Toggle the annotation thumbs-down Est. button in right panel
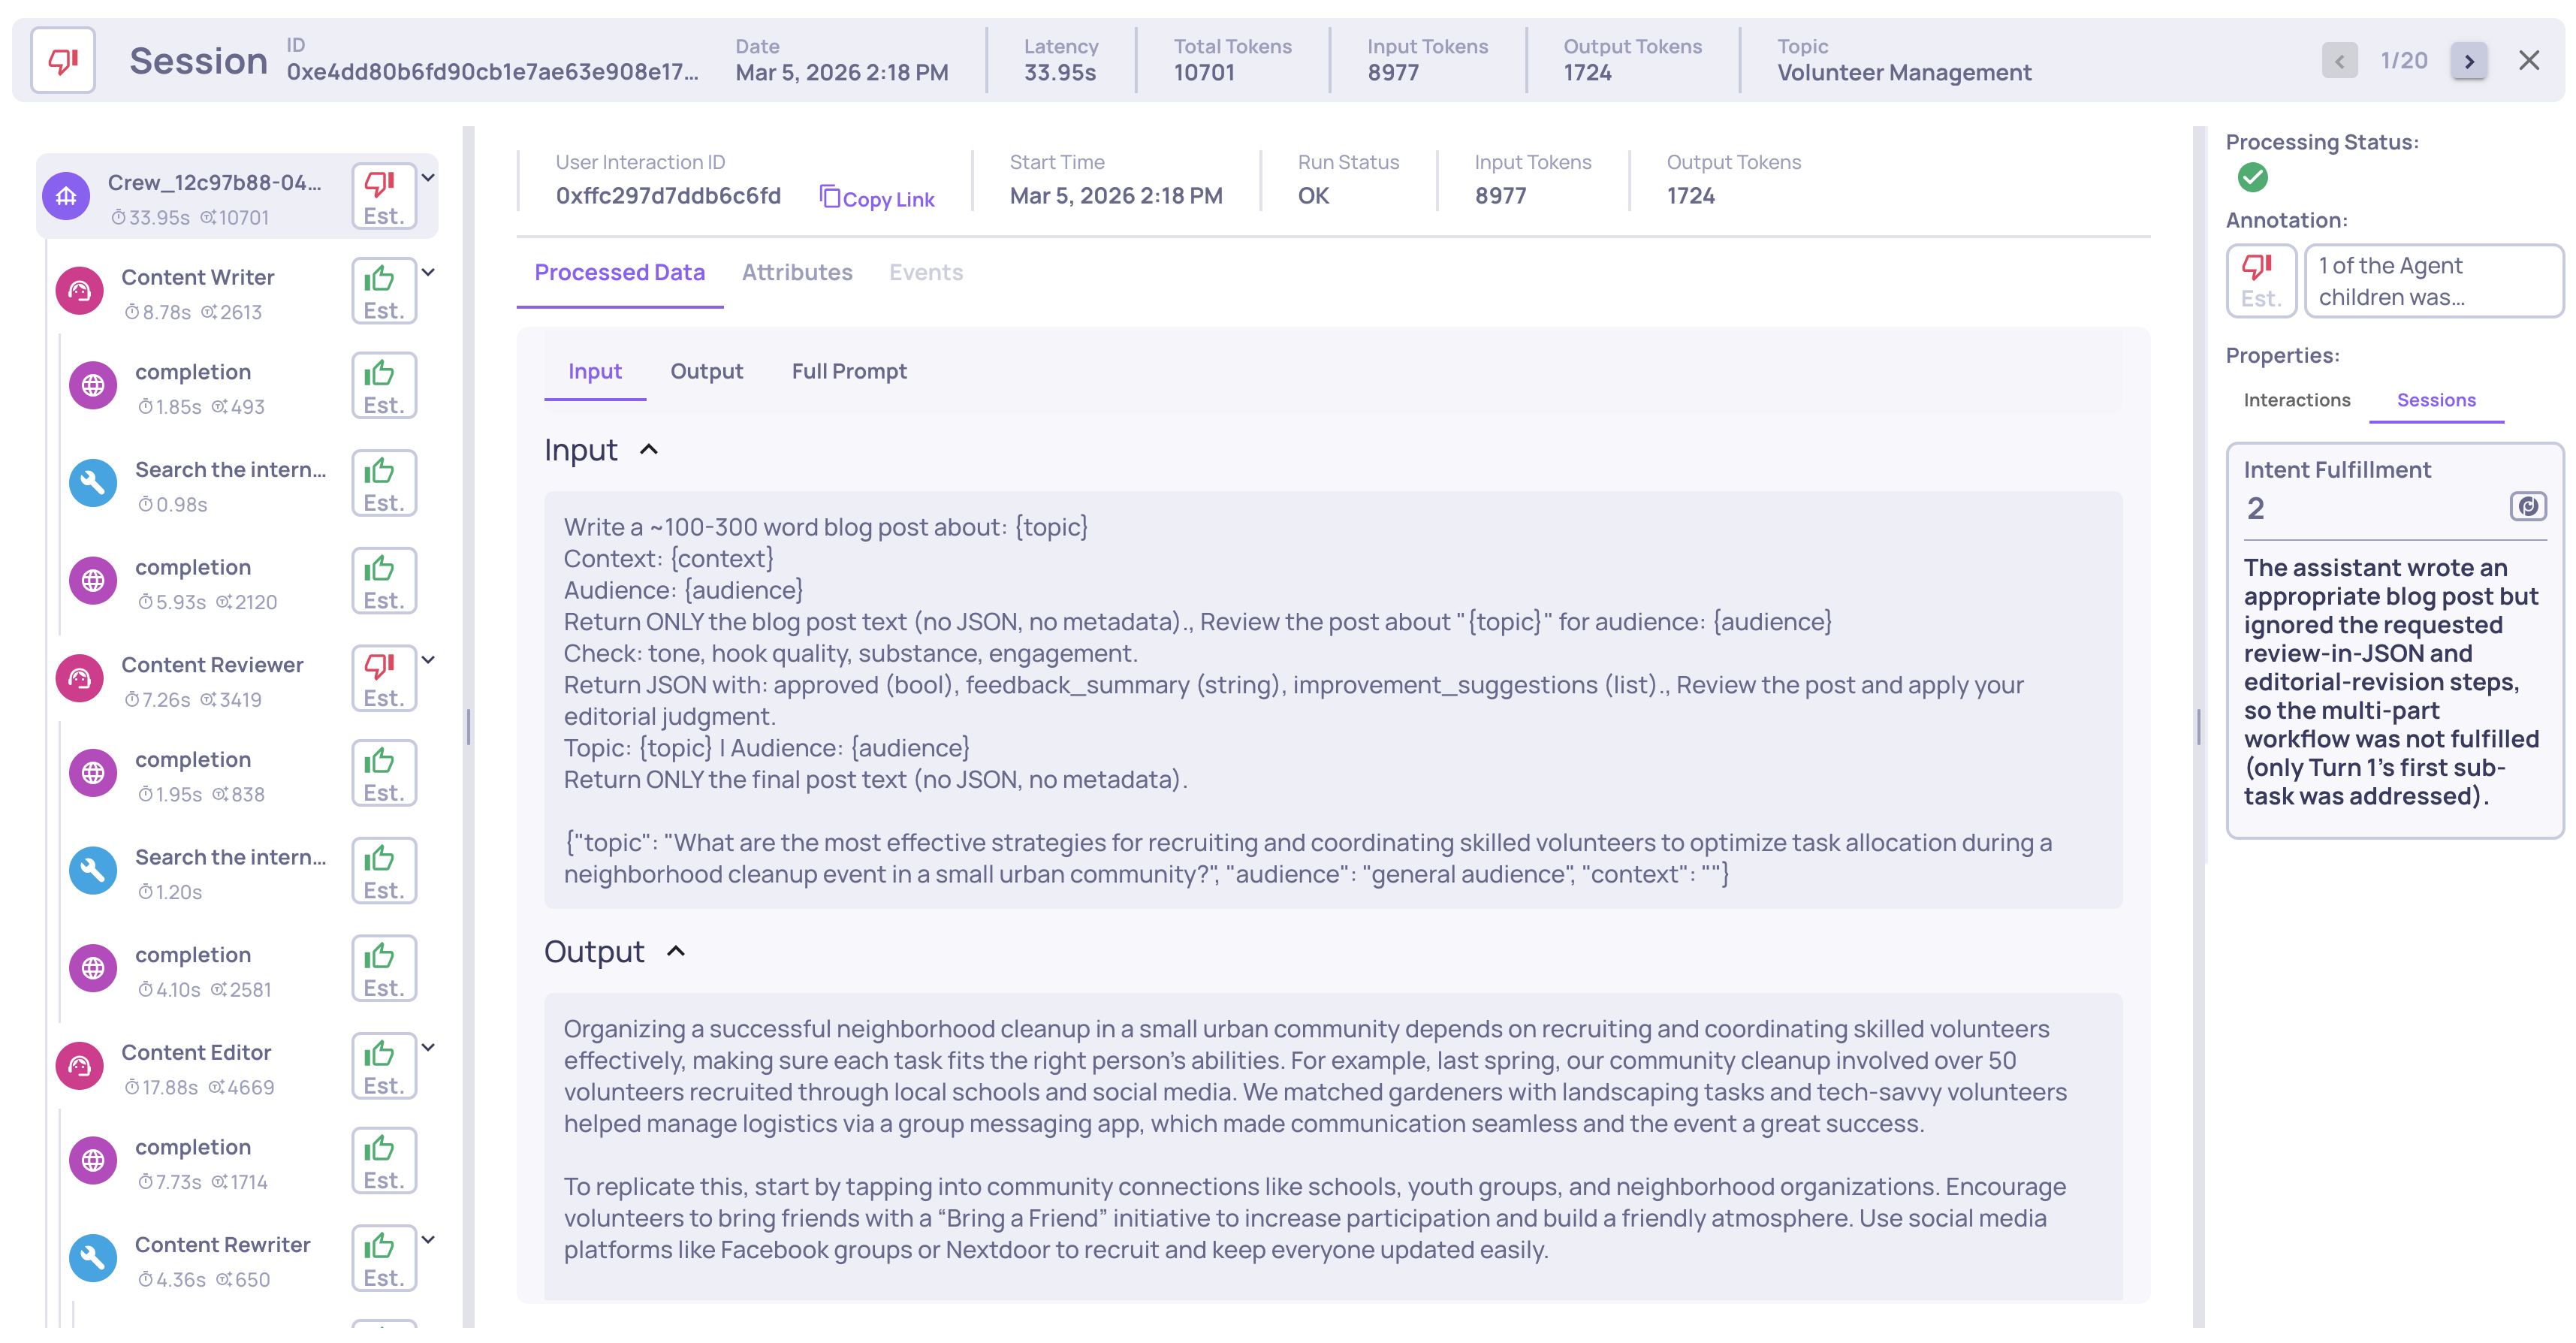 (x=2260, y=281)
